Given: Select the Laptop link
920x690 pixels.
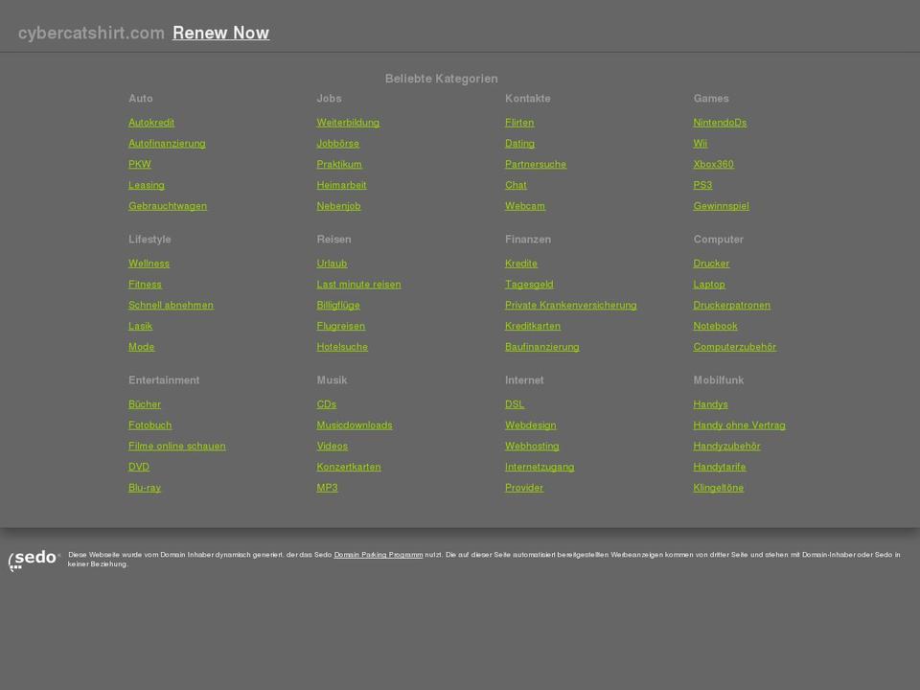Looking at the screenshot, I should (709, 284).
